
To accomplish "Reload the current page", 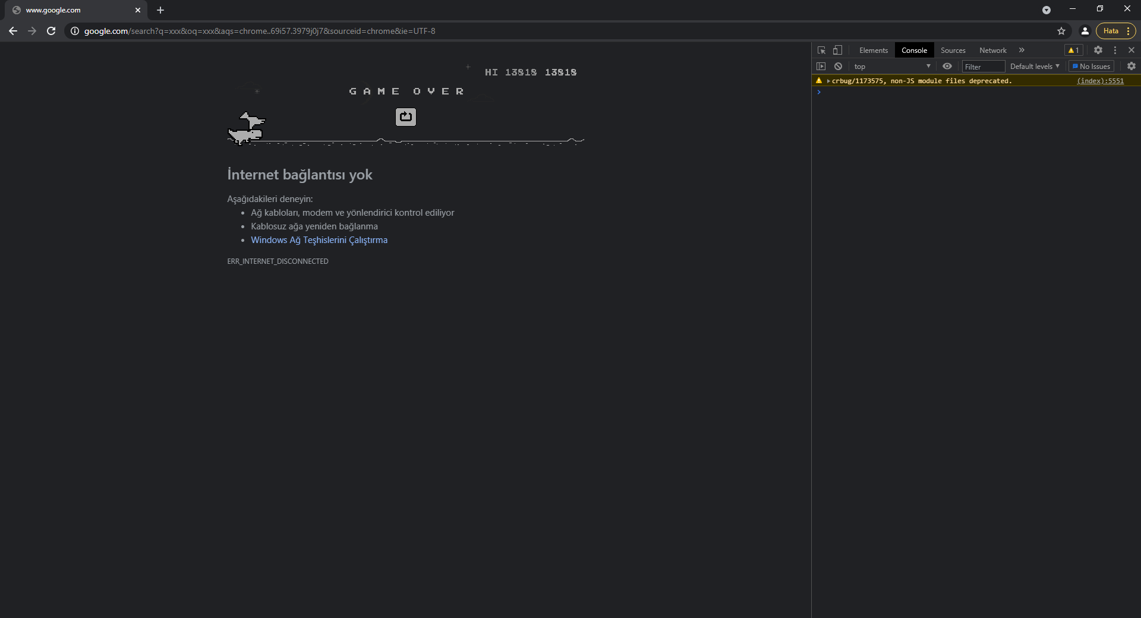I will point(51,31).
